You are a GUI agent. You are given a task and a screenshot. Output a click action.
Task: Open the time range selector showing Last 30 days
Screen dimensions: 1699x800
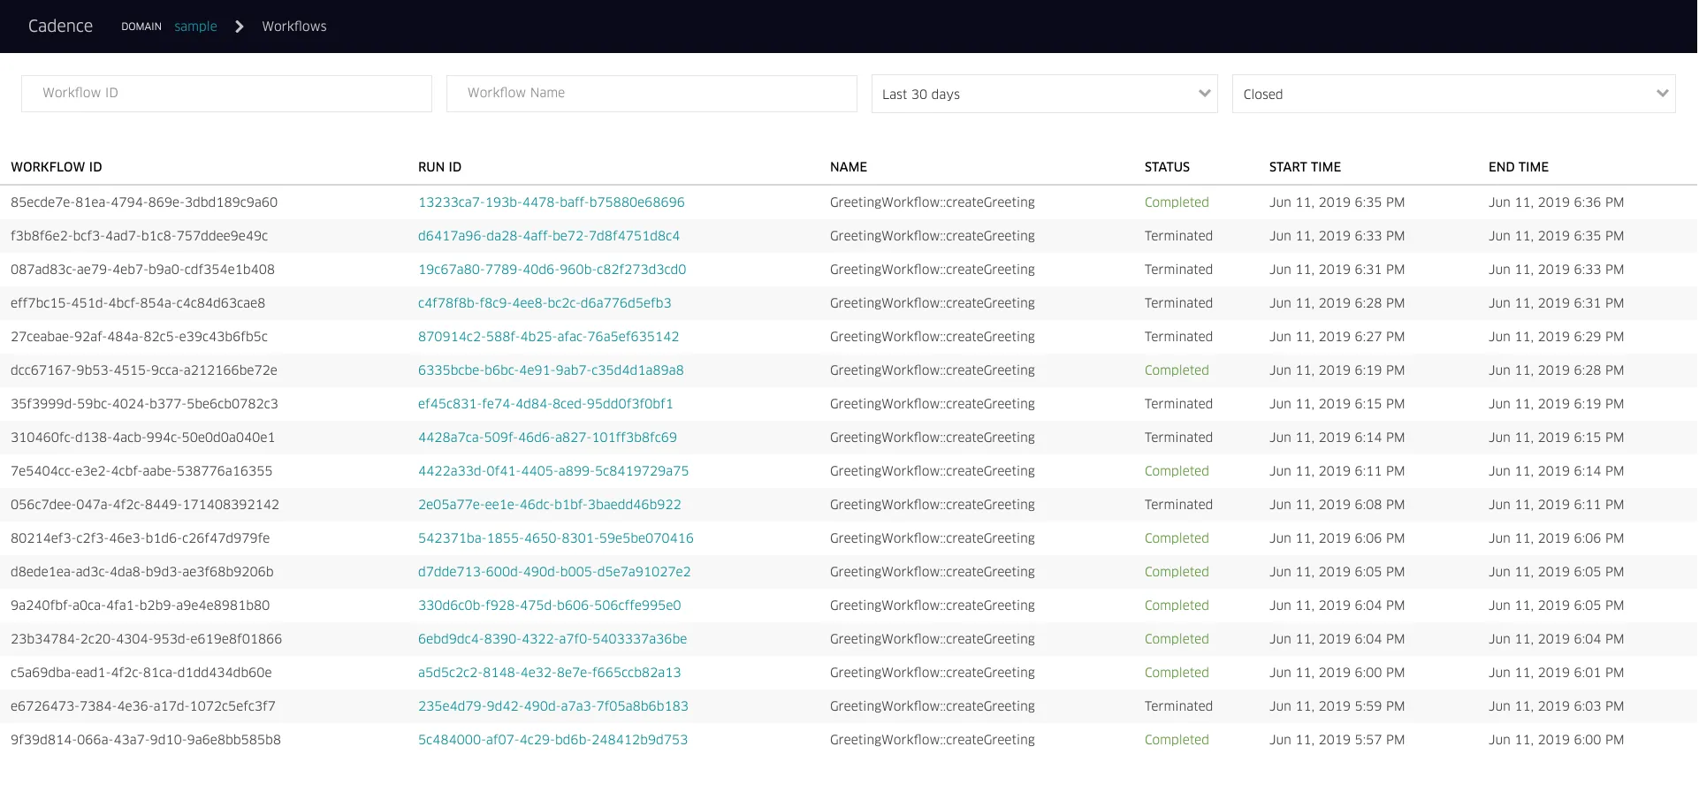coord(1043,93)
